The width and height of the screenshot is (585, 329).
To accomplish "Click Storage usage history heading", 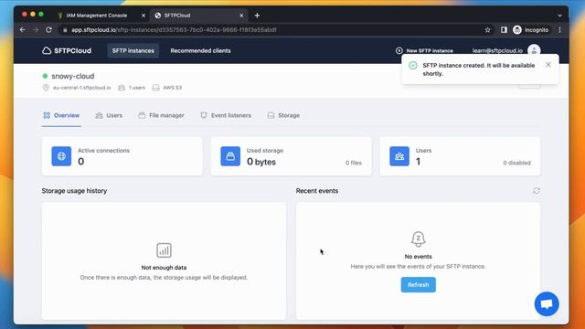I will pos(74,191).
